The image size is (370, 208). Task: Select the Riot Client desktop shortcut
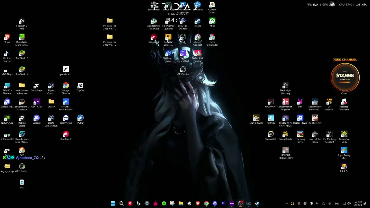66,136
